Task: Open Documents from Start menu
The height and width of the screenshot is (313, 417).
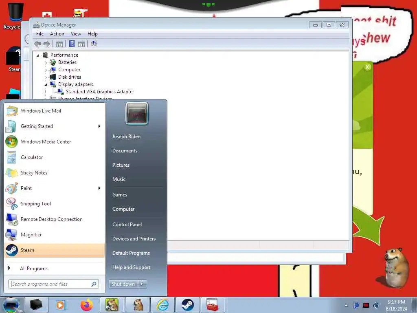Action: (x=125, y=151)
